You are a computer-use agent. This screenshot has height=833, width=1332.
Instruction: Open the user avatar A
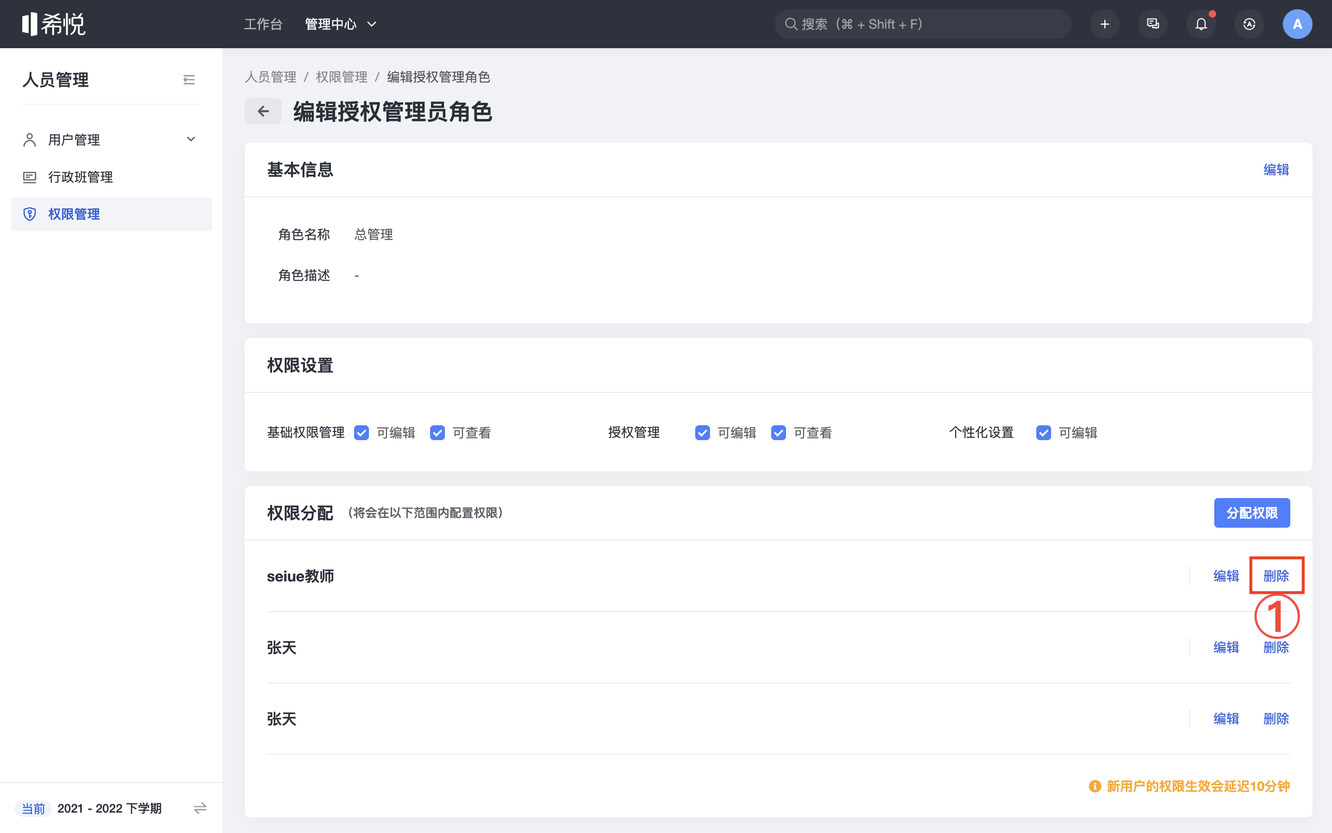click(1297, 24)
